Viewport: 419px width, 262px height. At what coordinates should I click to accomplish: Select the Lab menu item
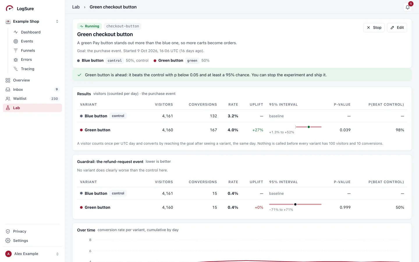tap(32, 108)
